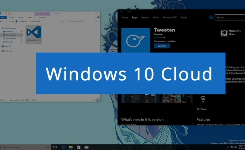Open the Books tab in Store
Image resolution: width=245 pixels, height=150 pixels.
click(184, 17)
